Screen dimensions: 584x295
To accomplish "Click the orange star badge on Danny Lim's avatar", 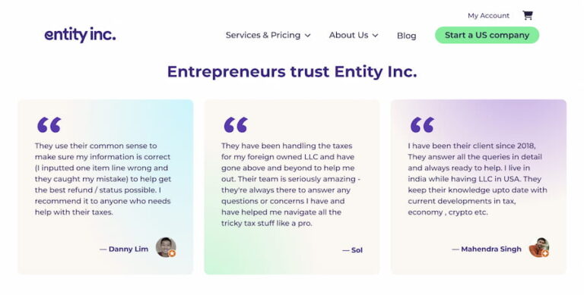I will coord(172,253).
